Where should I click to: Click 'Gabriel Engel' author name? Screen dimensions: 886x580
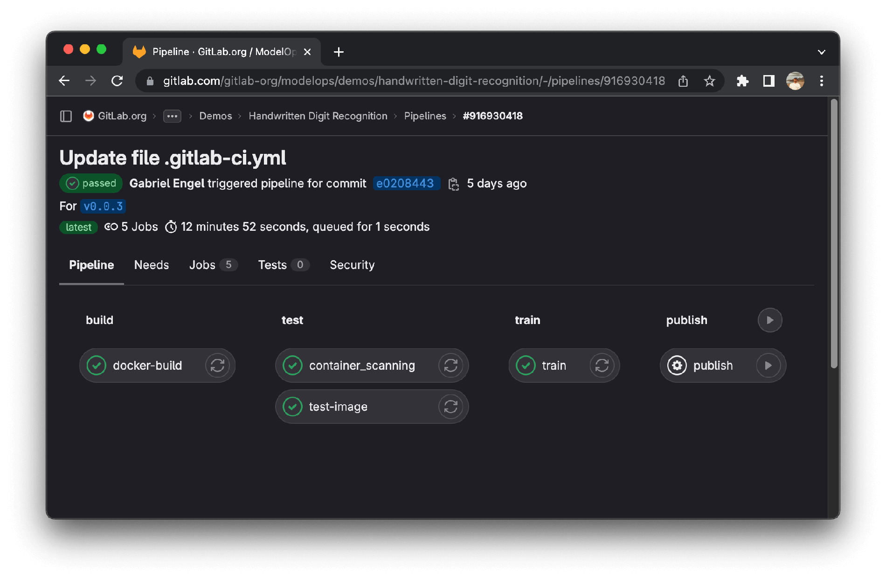[167, 184]
